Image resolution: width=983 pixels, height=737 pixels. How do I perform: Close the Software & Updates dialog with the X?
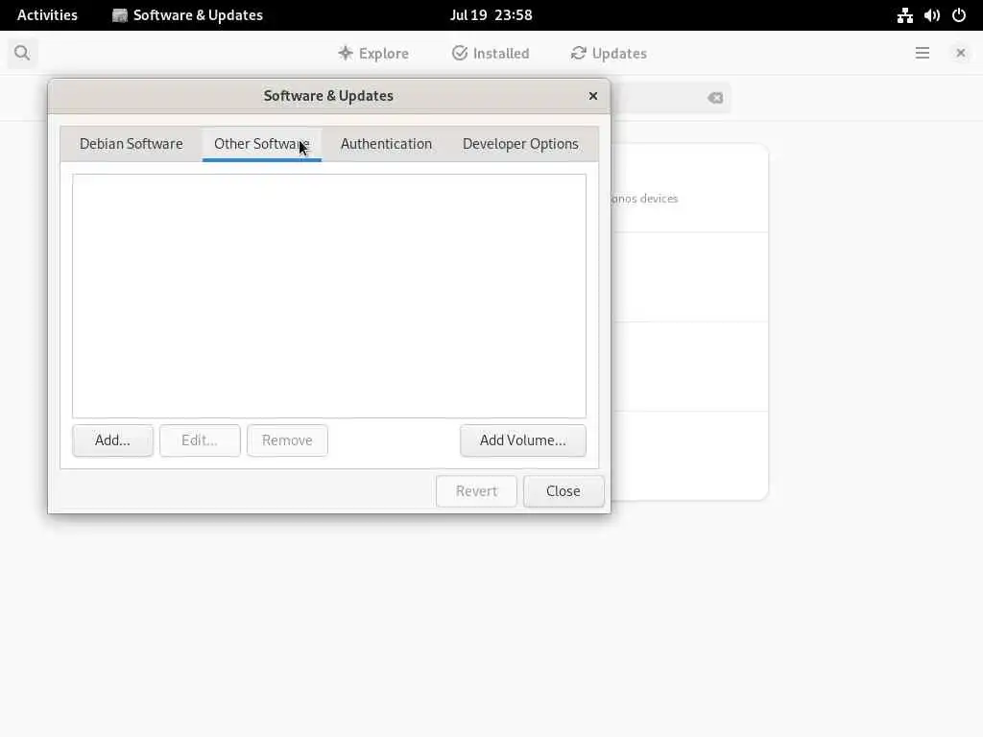592,96
